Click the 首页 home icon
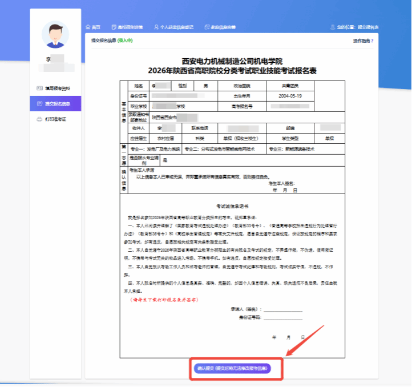The width and height of the screenshot is (412, 387). pyautogui.click(x=88, y=27)
